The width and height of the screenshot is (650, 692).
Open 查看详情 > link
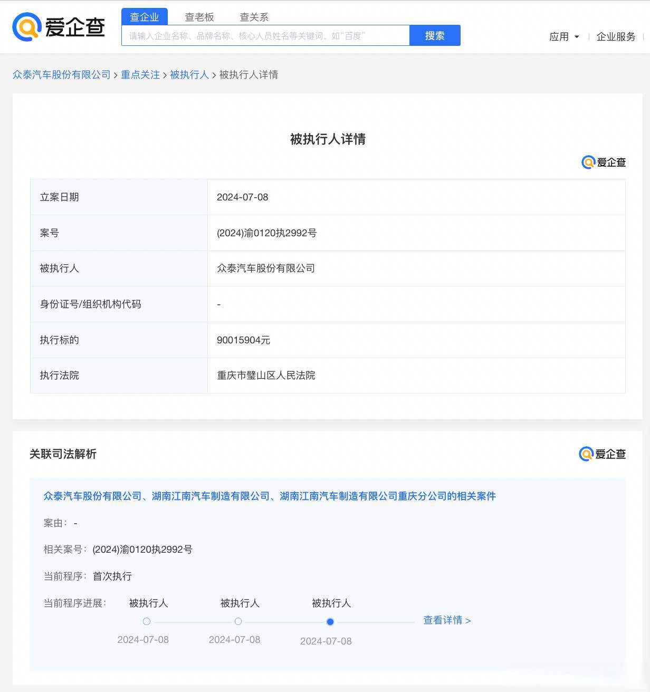pyautogui.click(x=447, y=620)
